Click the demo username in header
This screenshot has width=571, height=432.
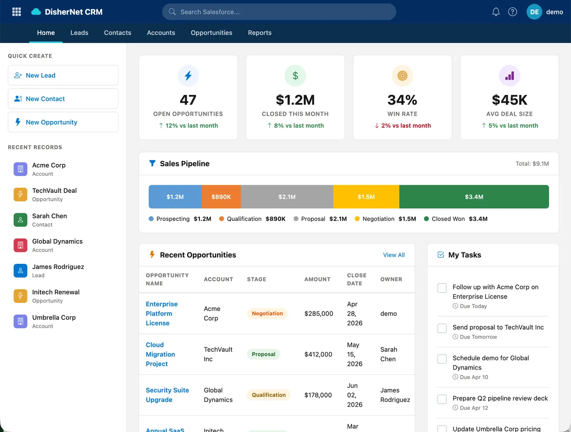[555, 12]
